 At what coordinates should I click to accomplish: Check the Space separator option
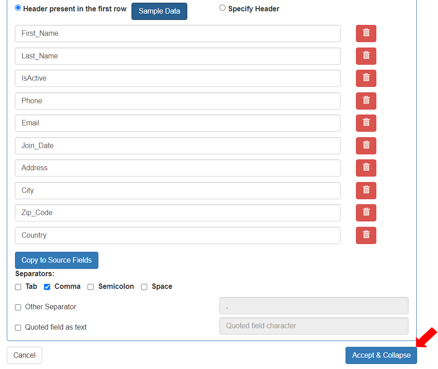(x=144, y=287)
